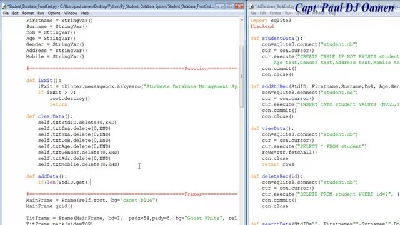Viewport: 400px width, 225px height.
Task: Click 'def searchData' line in BackEnd window
Action: point(325,224)
